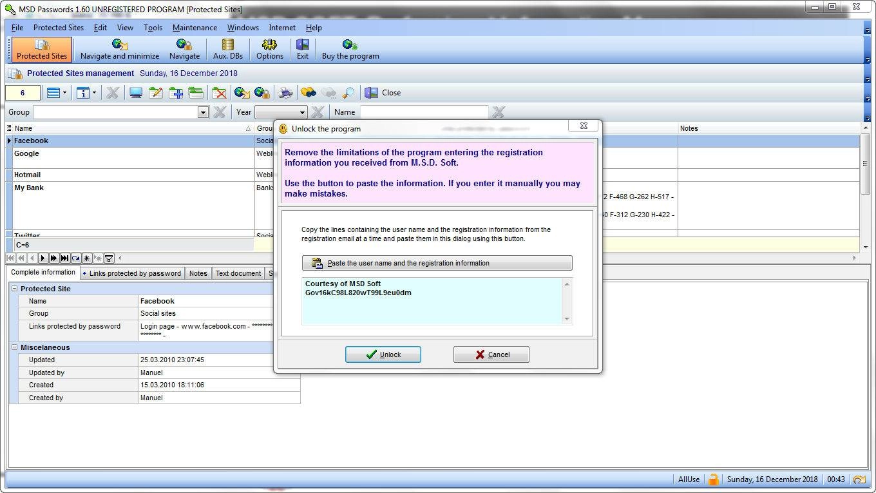Sort by the Name column header
The height and width of the screenshot is (493, 876).
pyautogui.click(x=133, y=128)
